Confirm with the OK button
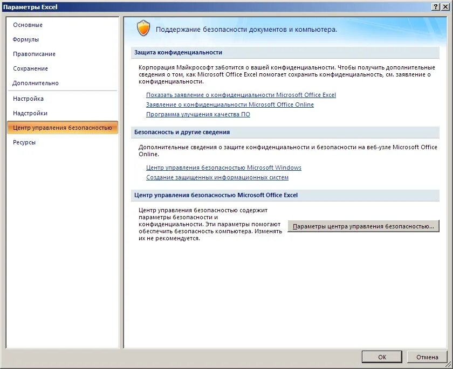 (382, 357)
